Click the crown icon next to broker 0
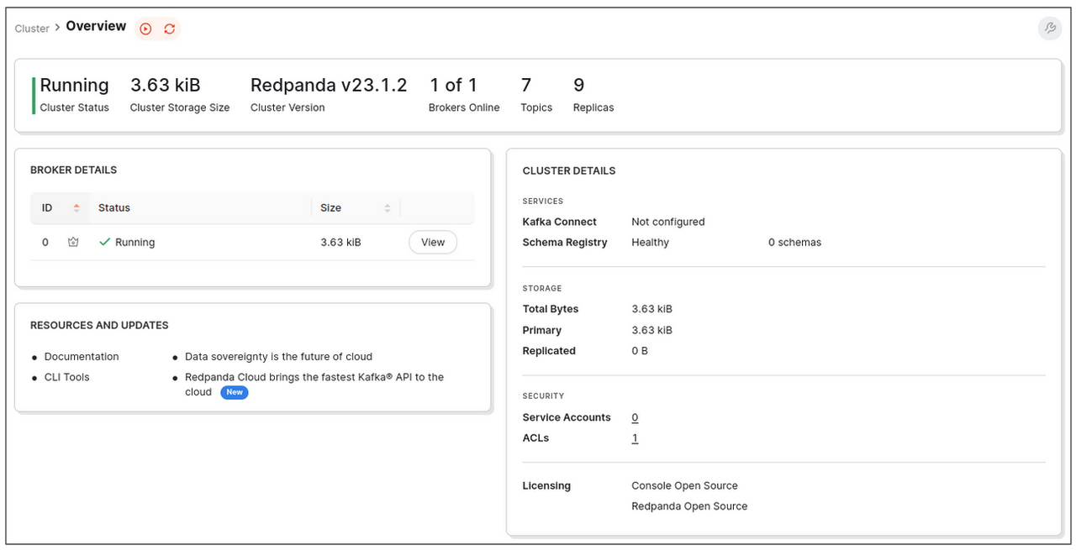This screenshot has height=550, width=1076. tap(73, 242)
